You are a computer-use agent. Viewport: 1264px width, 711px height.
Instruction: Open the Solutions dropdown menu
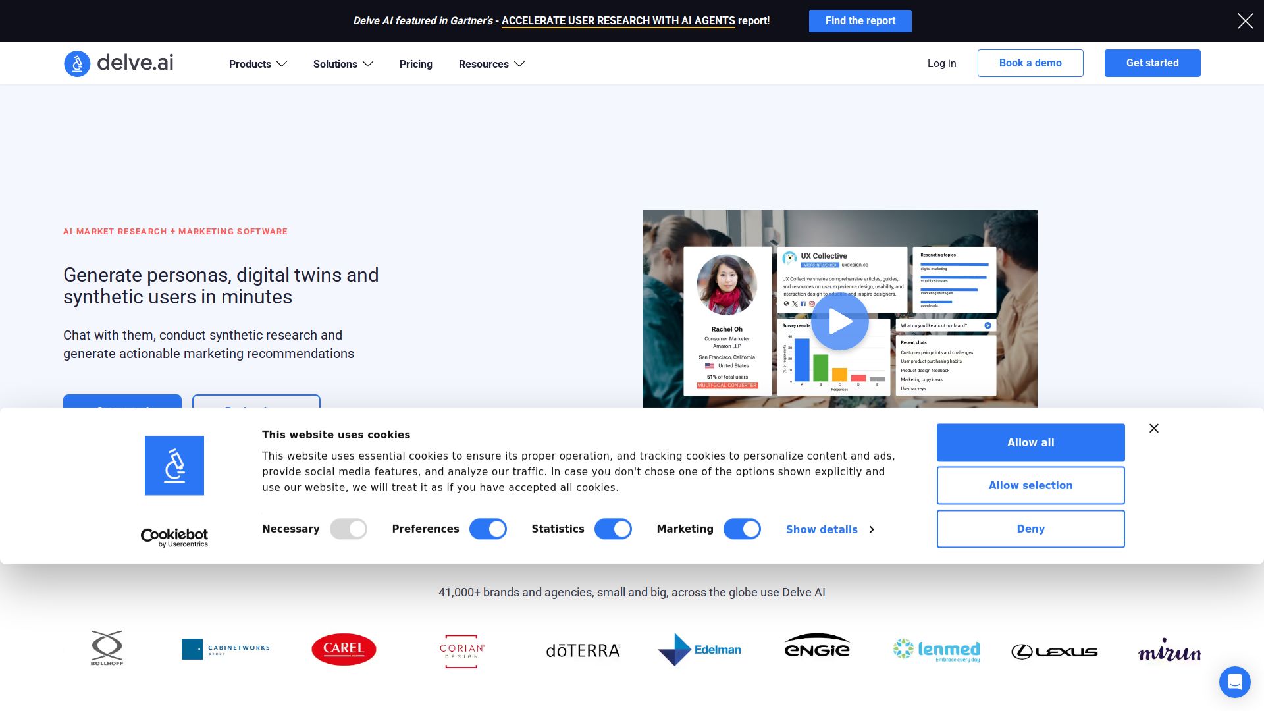click(343, 64)
